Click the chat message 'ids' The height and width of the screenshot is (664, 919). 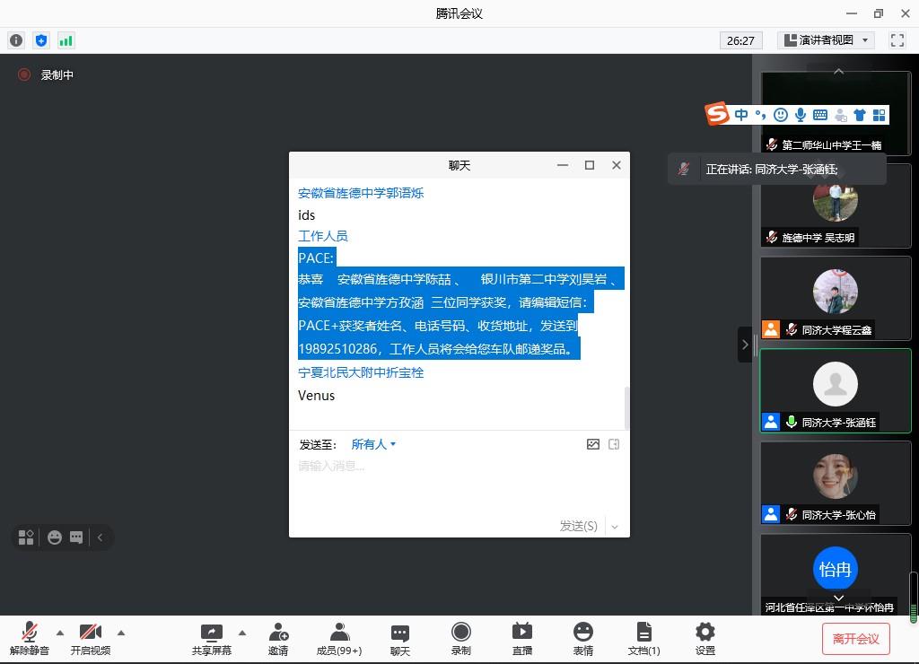point(307,215)
